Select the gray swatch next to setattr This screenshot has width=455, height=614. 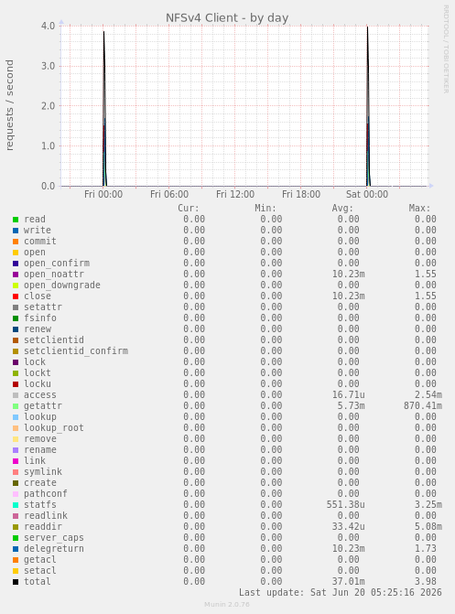[16, 307]
